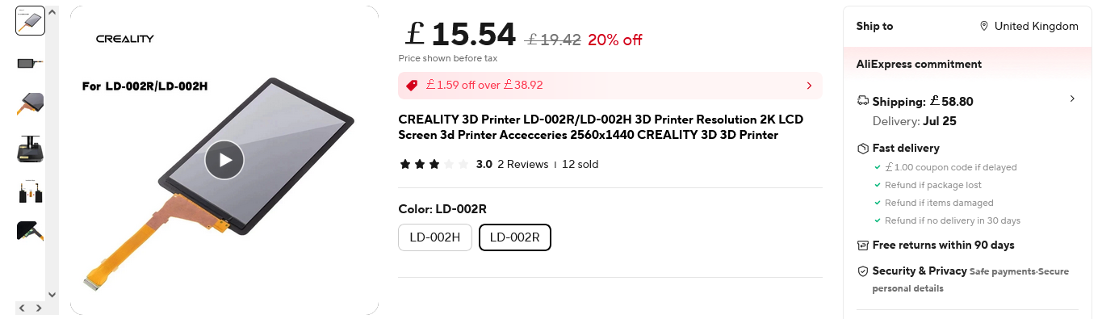The image size is (1102, 319).
Task: Click the red coupon tag icon
Action: tap(412, 85)
